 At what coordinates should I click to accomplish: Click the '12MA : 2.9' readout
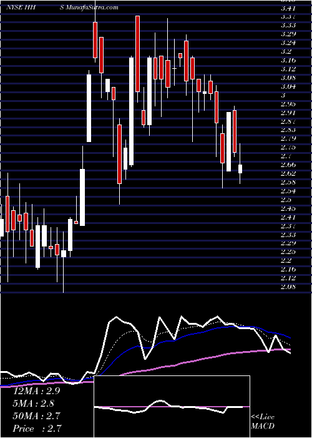point(36,391)
